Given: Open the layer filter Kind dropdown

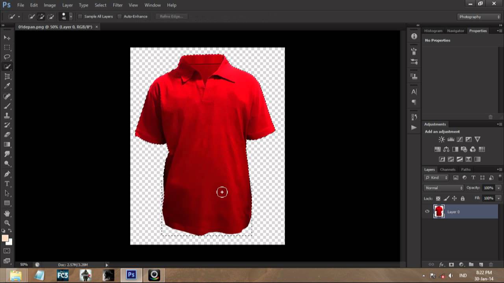Looking at the screenshot, I should coord(436,178).
